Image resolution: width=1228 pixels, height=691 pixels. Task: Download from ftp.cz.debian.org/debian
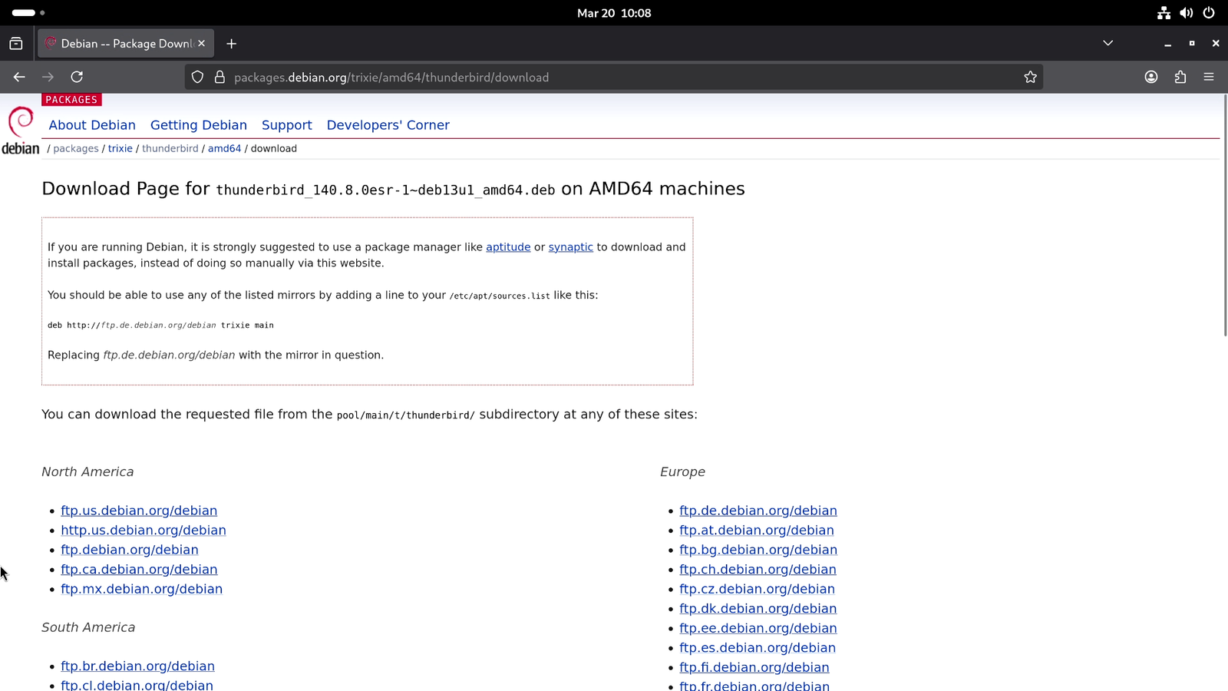tap(757, 589)
